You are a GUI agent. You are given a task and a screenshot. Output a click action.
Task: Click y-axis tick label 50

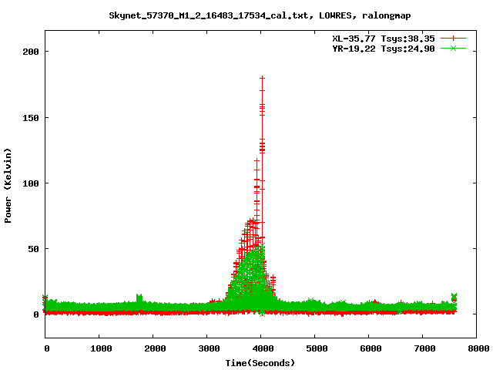tap(33, 249)
